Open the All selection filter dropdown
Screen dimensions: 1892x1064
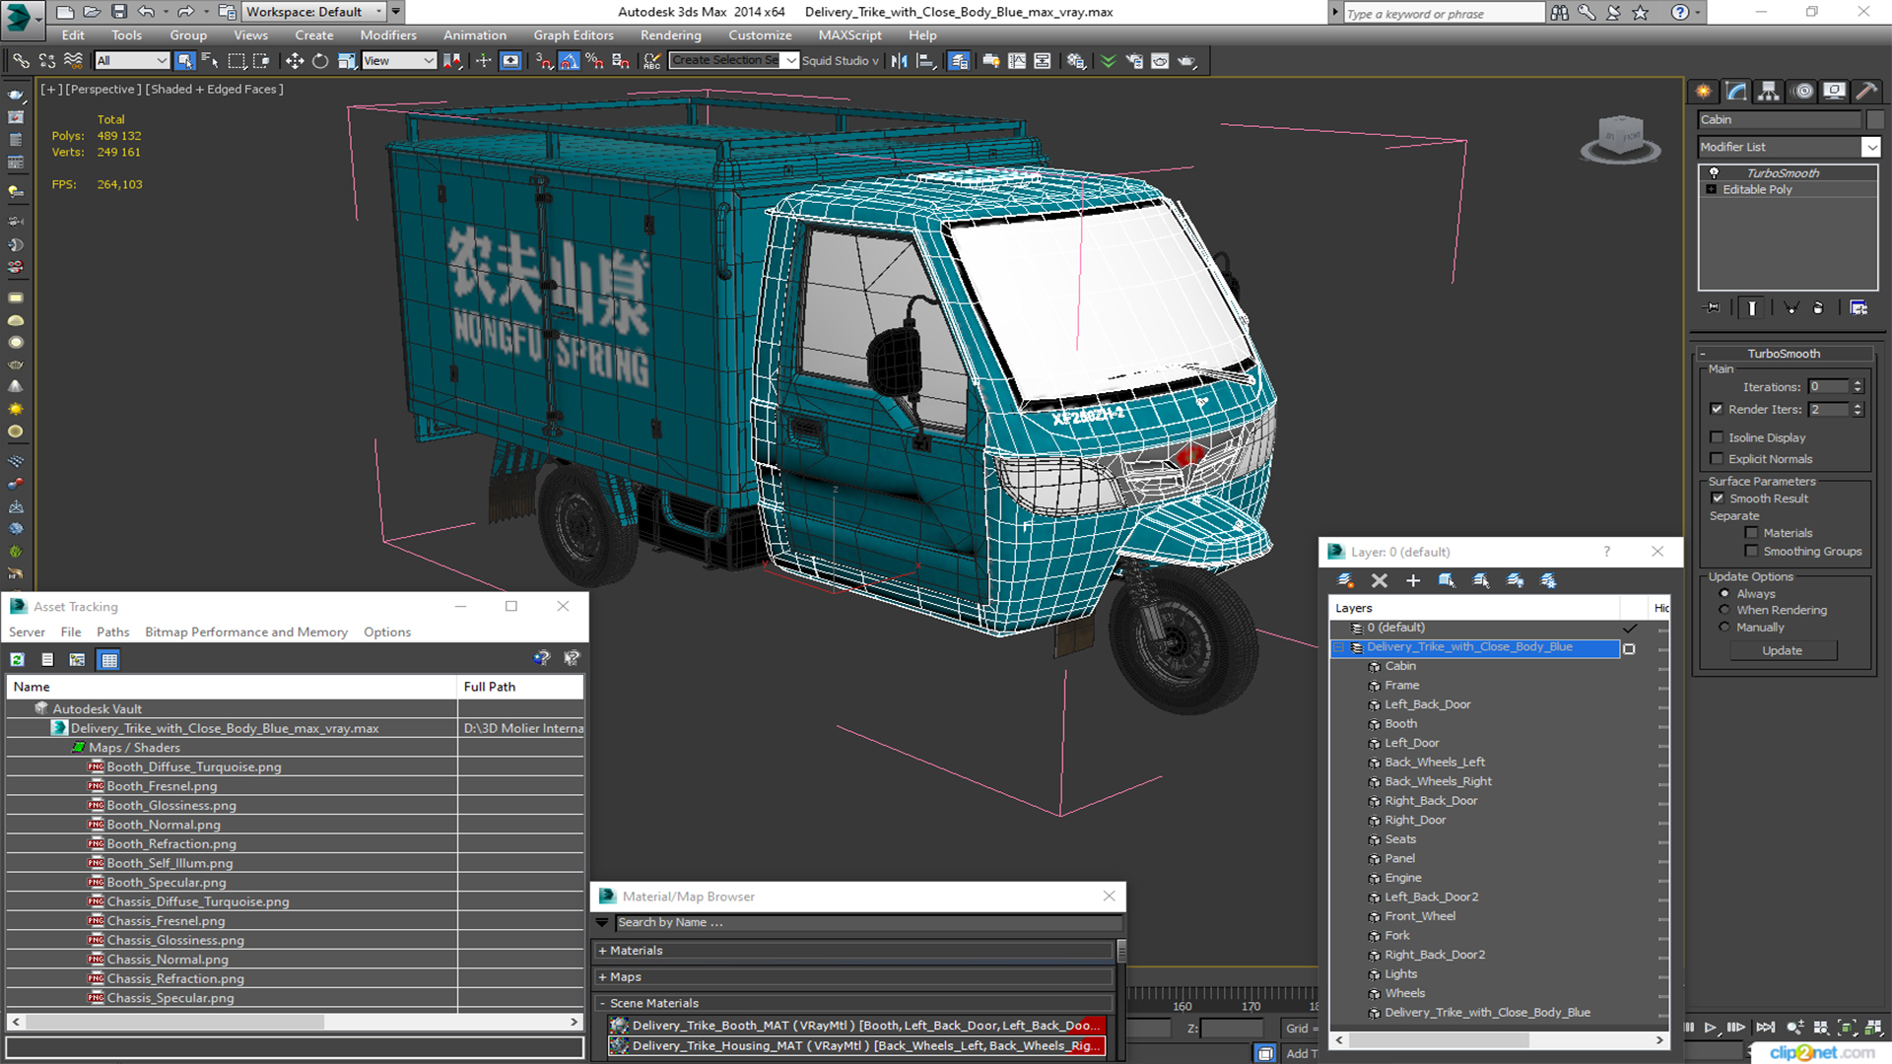coord(132,61)
